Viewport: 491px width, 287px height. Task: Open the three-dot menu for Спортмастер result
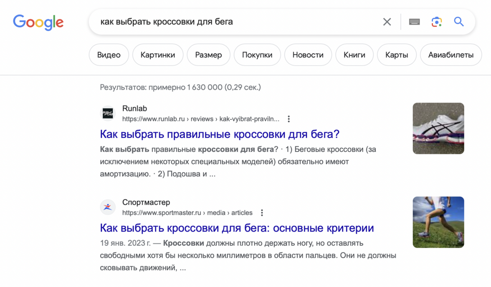pos(262,213)
